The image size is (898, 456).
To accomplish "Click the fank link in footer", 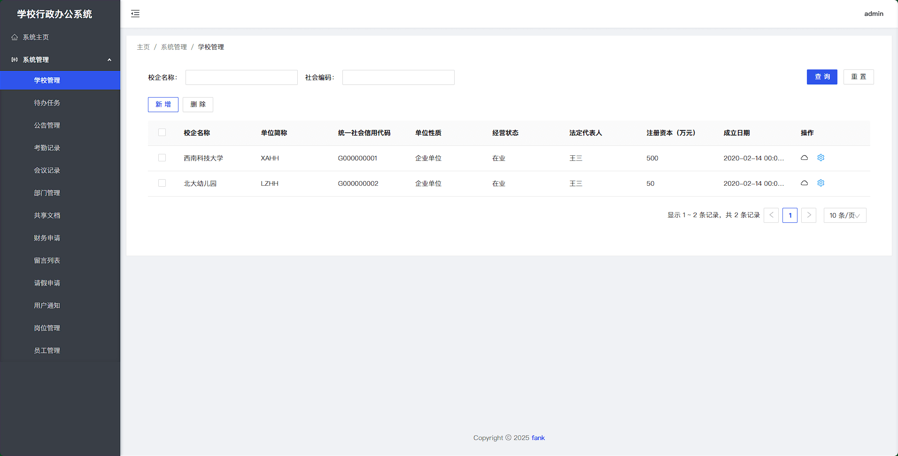I will pyautogui.click(x=538, y=438).
